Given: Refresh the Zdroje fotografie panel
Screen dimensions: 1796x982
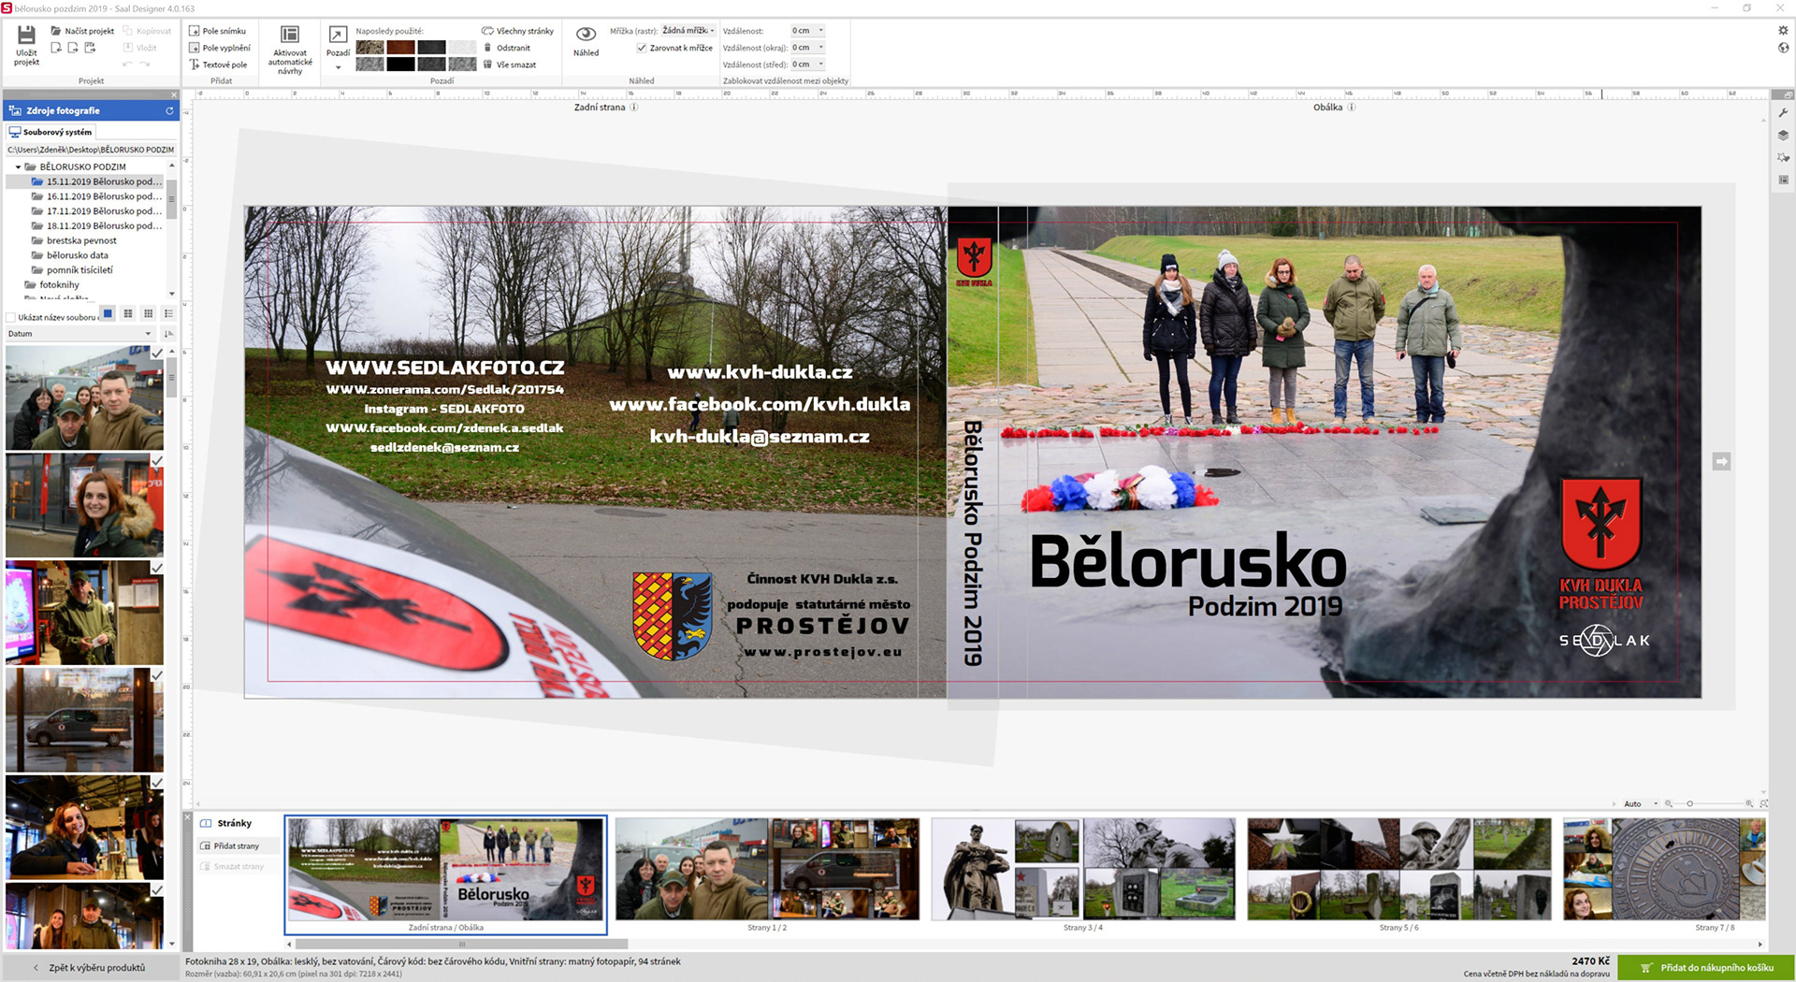Looking at the screenshot, I should point(169,110).
